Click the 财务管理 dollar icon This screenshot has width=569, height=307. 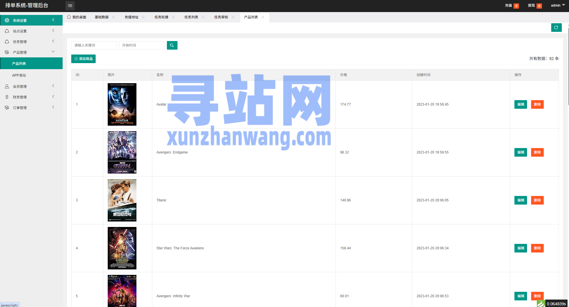[7, 97]
